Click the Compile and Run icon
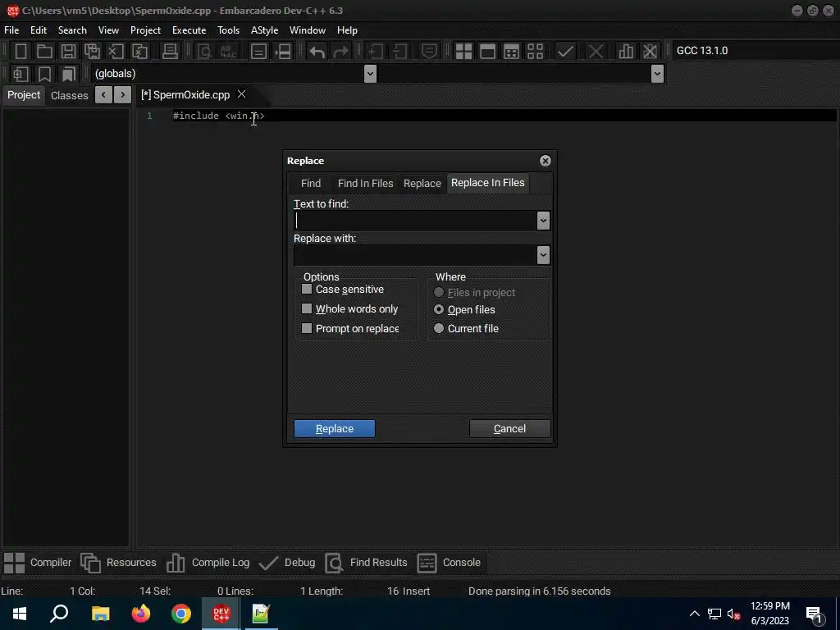840x630 pixels. coord(512,51)
